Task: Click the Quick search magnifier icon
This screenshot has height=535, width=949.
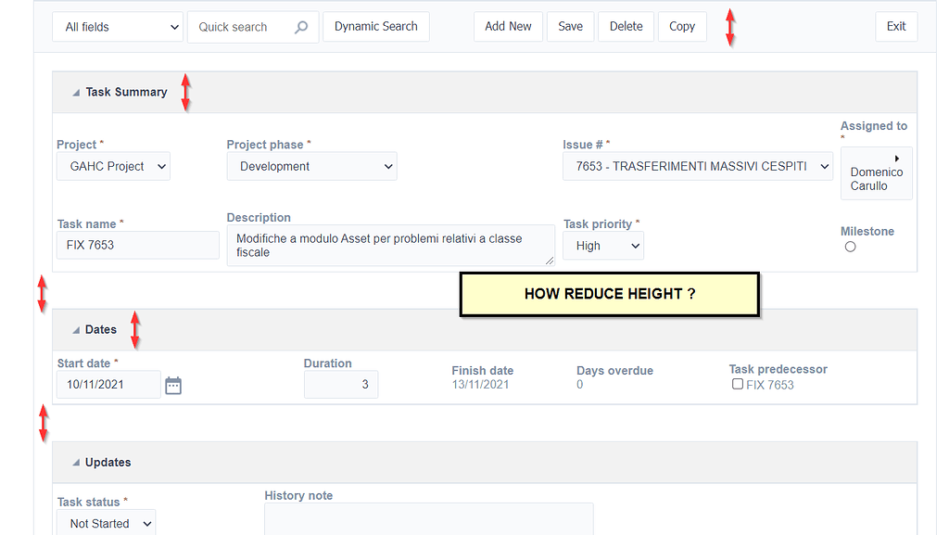Action: pos(301,27)
